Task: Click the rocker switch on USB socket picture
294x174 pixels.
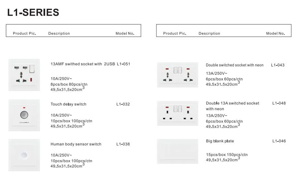Action: (x=32, y=69)
